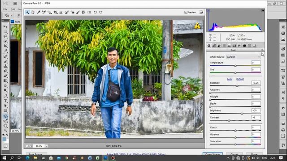Choose the Straighten tool
This screenshot has width=287, height=161.
pyautogui.click(x=61, y=12)
